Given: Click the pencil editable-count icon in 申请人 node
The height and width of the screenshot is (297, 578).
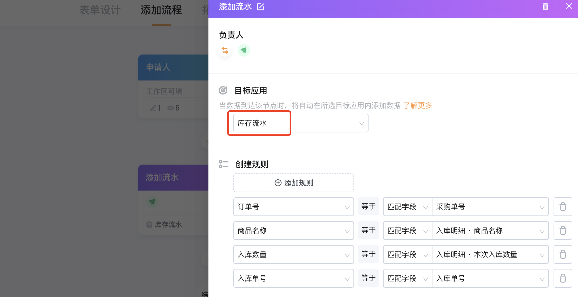Looking at the screenshot, I should [x=153, y=108].
